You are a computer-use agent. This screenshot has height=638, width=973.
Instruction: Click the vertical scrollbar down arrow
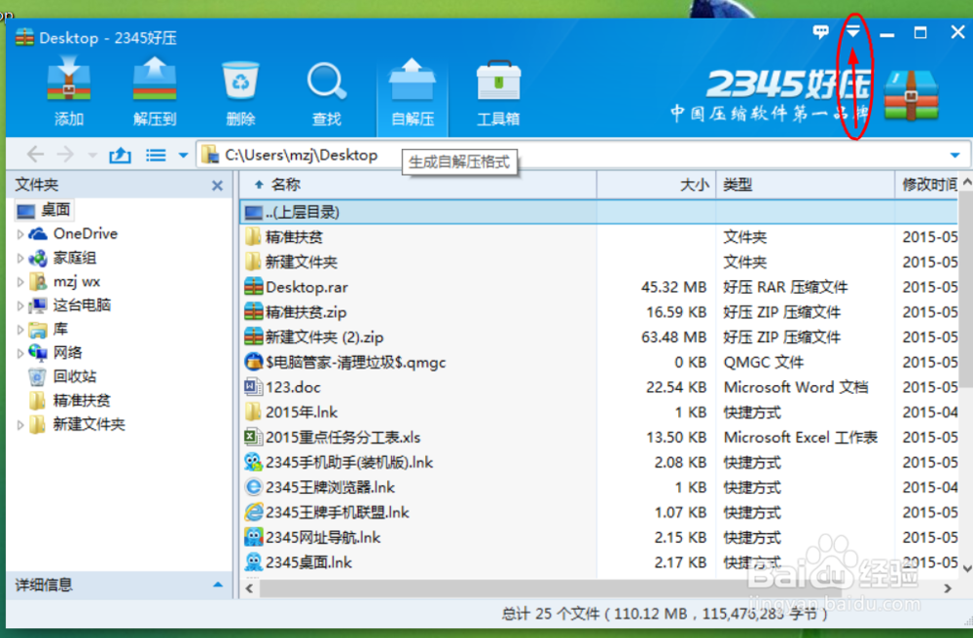tap(967, 568)
